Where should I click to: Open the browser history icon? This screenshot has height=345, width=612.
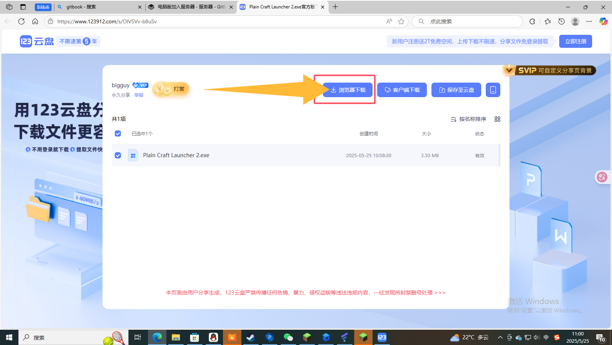click(562, 21)
